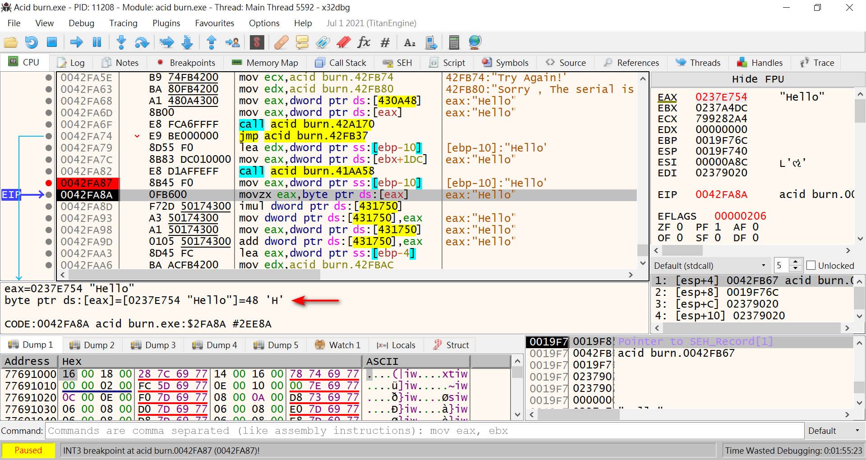Screen dimensions: 866x460
Task: Restart the debuggee with the restart icon
Action: point(31,42)
